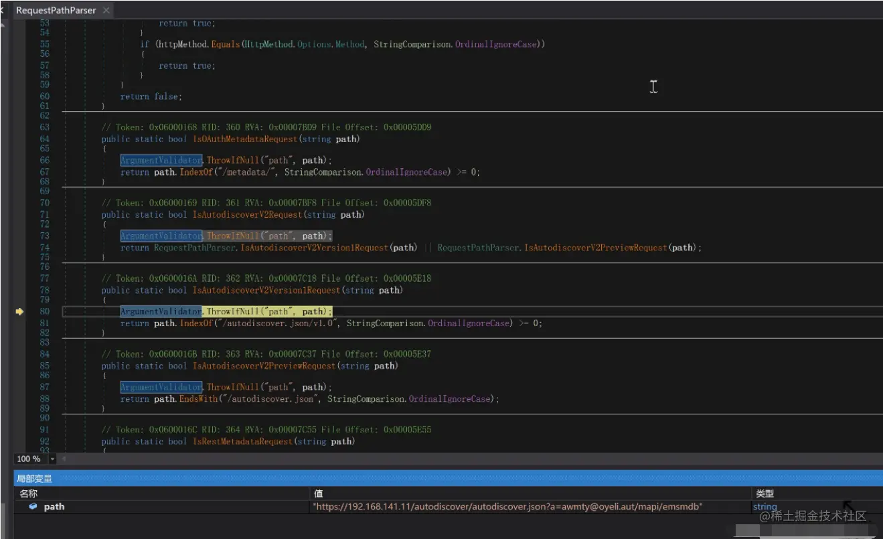Close the RequestPathParser tab
883x539 pixels.
[106, 10]
